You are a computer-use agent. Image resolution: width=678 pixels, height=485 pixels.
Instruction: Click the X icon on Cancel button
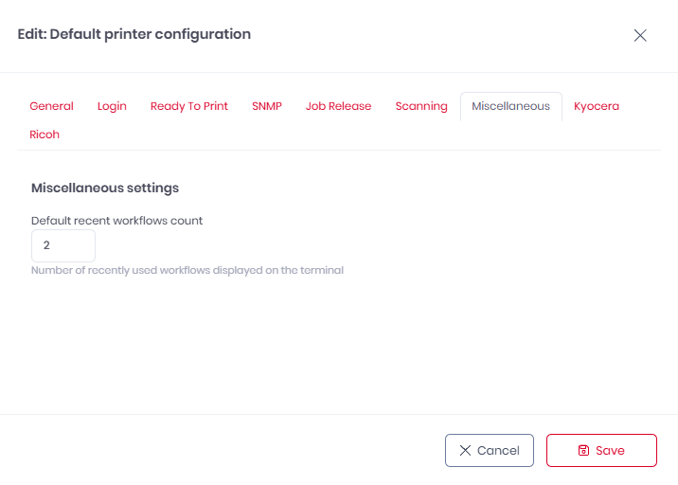(x=465, y=451)
